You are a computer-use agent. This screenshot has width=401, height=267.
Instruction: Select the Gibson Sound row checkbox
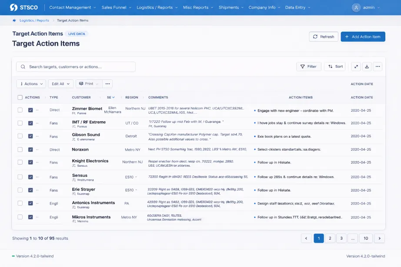pyautogui.click(x=20, y=136)
